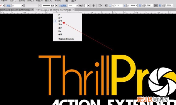Click the Y coordinate label link
The height and width of the screenshot is (105, 176).
[x=125, y=6]
